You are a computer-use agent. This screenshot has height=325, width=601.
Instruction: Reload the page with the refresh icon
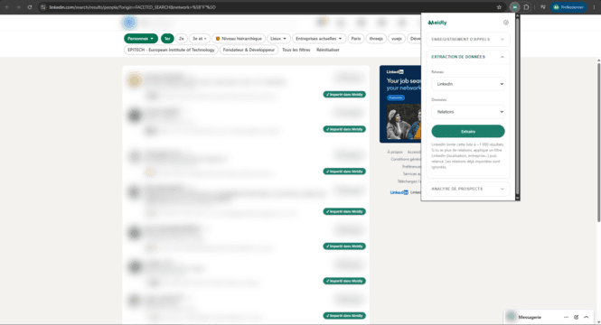coord(30,7)
